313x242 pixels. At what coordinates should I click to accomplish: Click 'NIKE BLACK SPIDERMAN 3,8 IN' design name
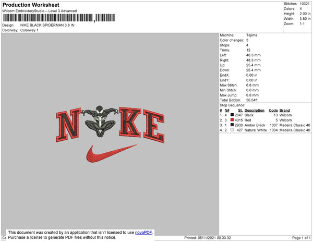point(47,25)
